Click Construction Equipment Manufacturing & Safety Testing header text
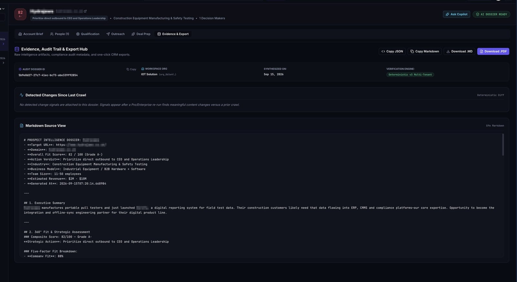 point(153,18)
